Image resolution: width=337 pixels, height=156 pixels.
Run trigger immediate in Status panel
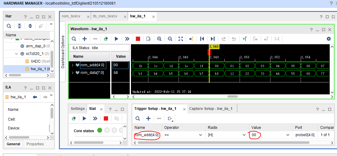(x=95, y=118)
